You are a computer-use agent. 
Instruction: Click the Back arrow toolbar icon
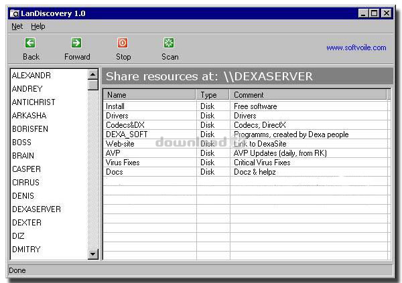31,43
